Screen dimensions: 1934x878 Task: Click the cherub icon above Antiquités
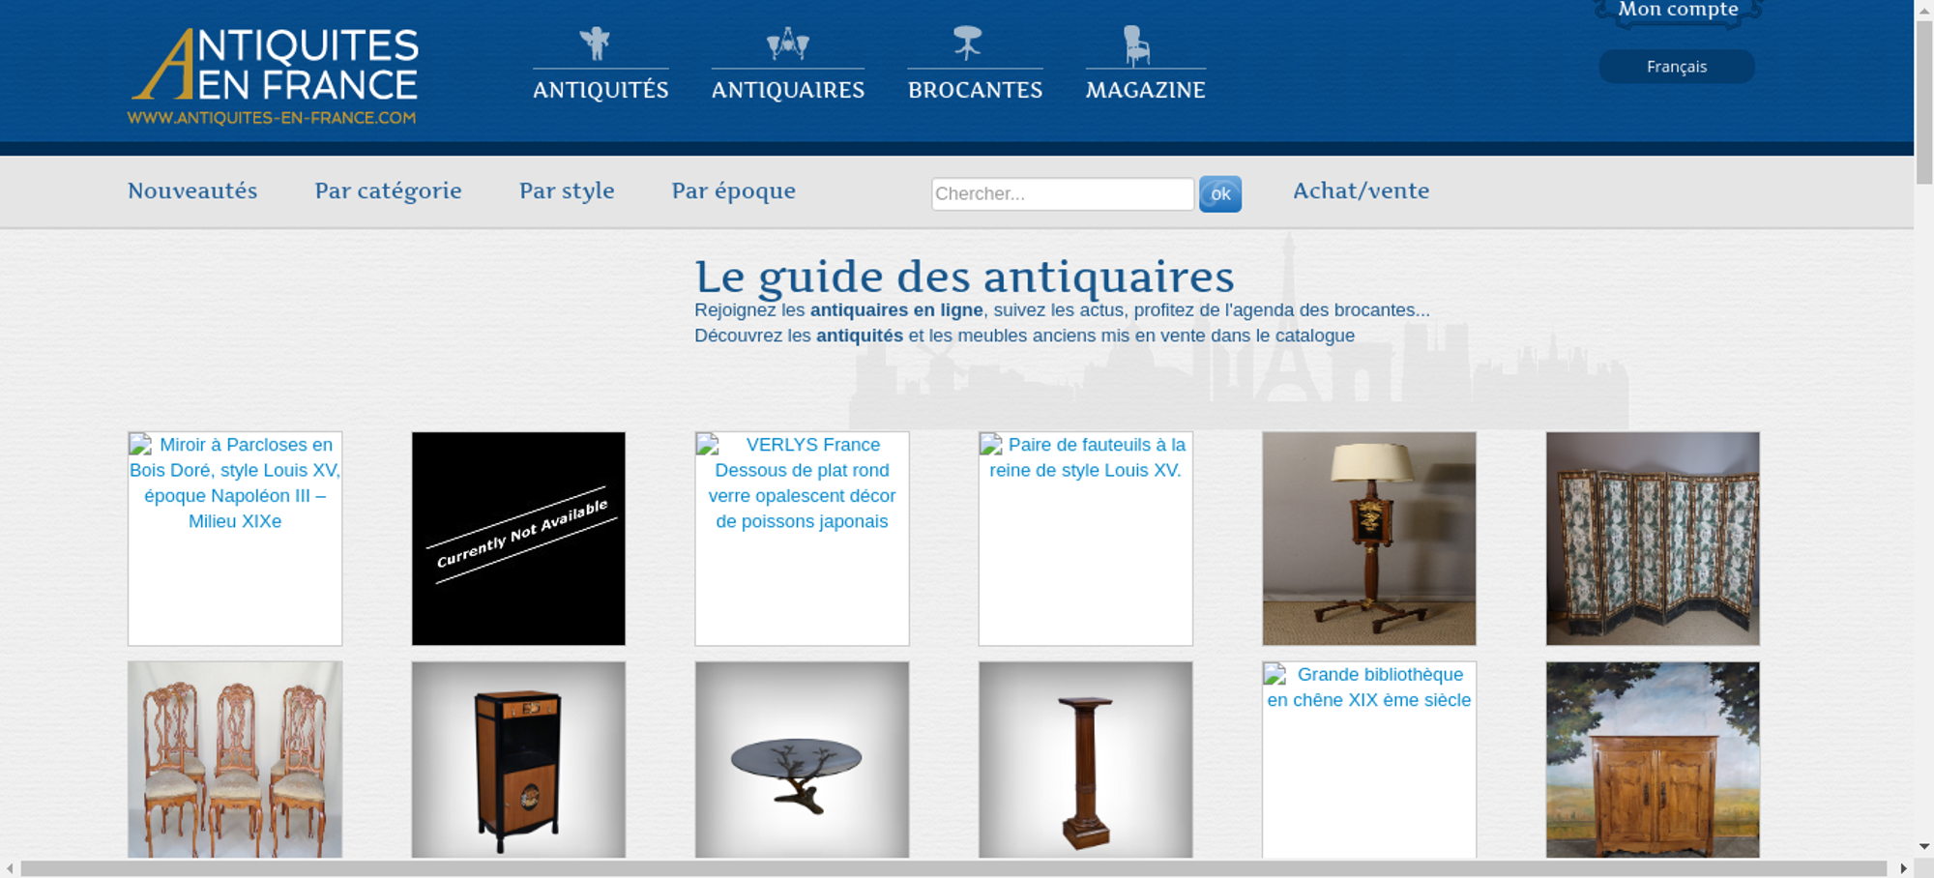(596, 44)
